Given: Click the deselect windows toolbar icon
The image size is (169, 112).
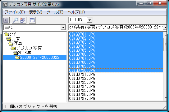Looking at the screenshot, I should pos(23,20).
